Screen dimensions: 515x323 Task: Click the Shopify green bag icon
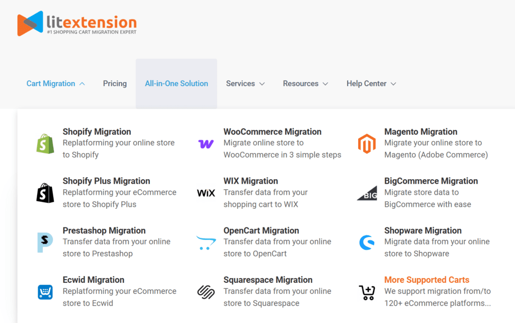45,143
